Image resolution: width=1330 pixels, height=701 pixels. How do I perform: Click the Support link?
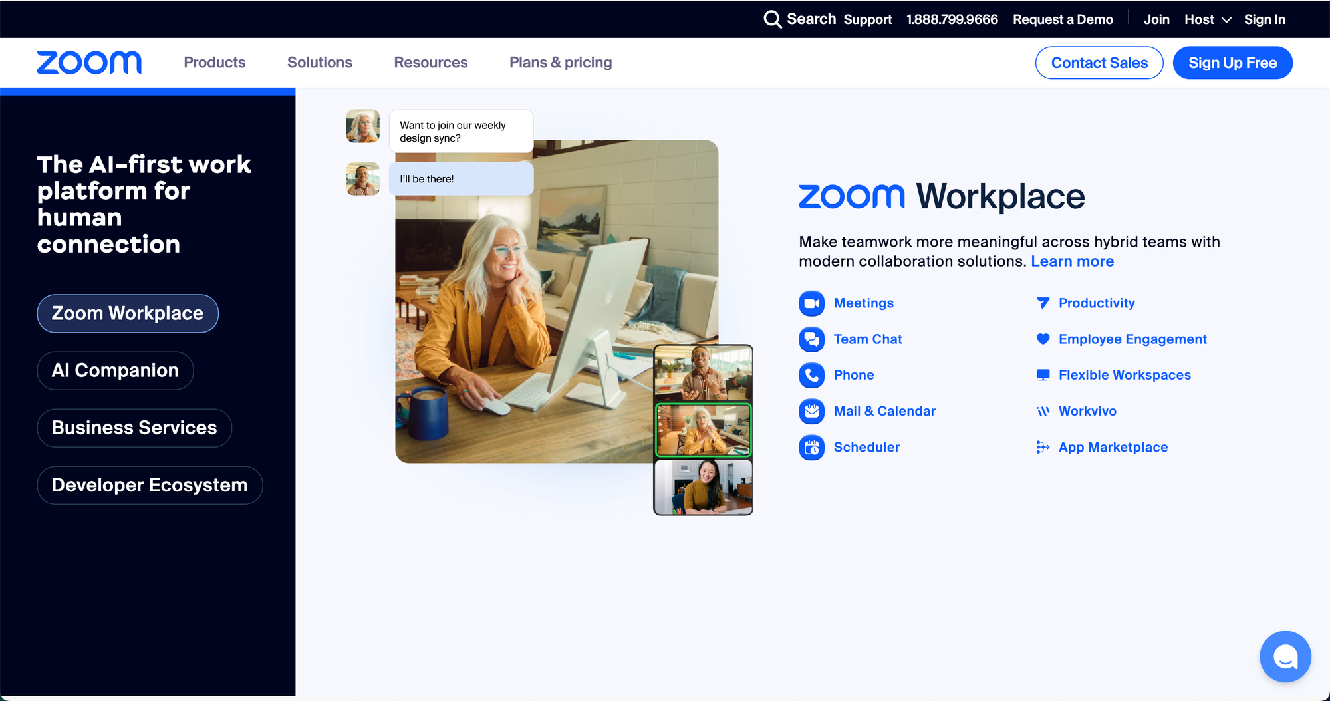(867, 19)
